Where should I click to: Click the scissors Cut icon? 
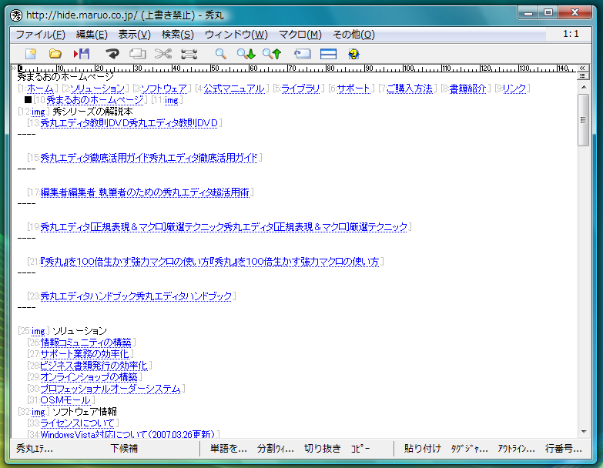(163, 54)
